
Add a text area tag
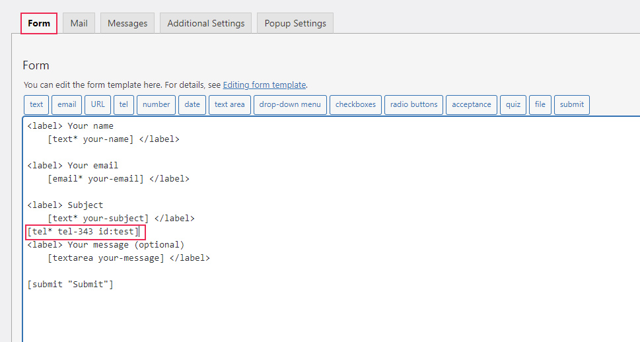[x=229, y=104]
